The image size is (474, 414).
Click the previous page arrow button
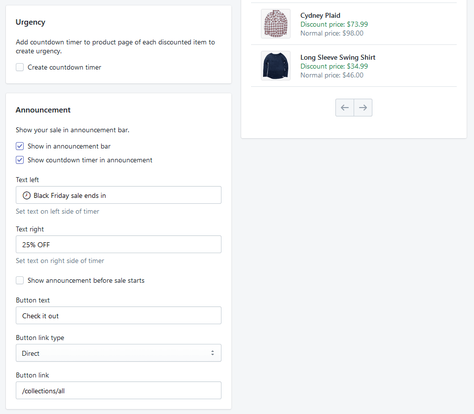pos(345,108)
